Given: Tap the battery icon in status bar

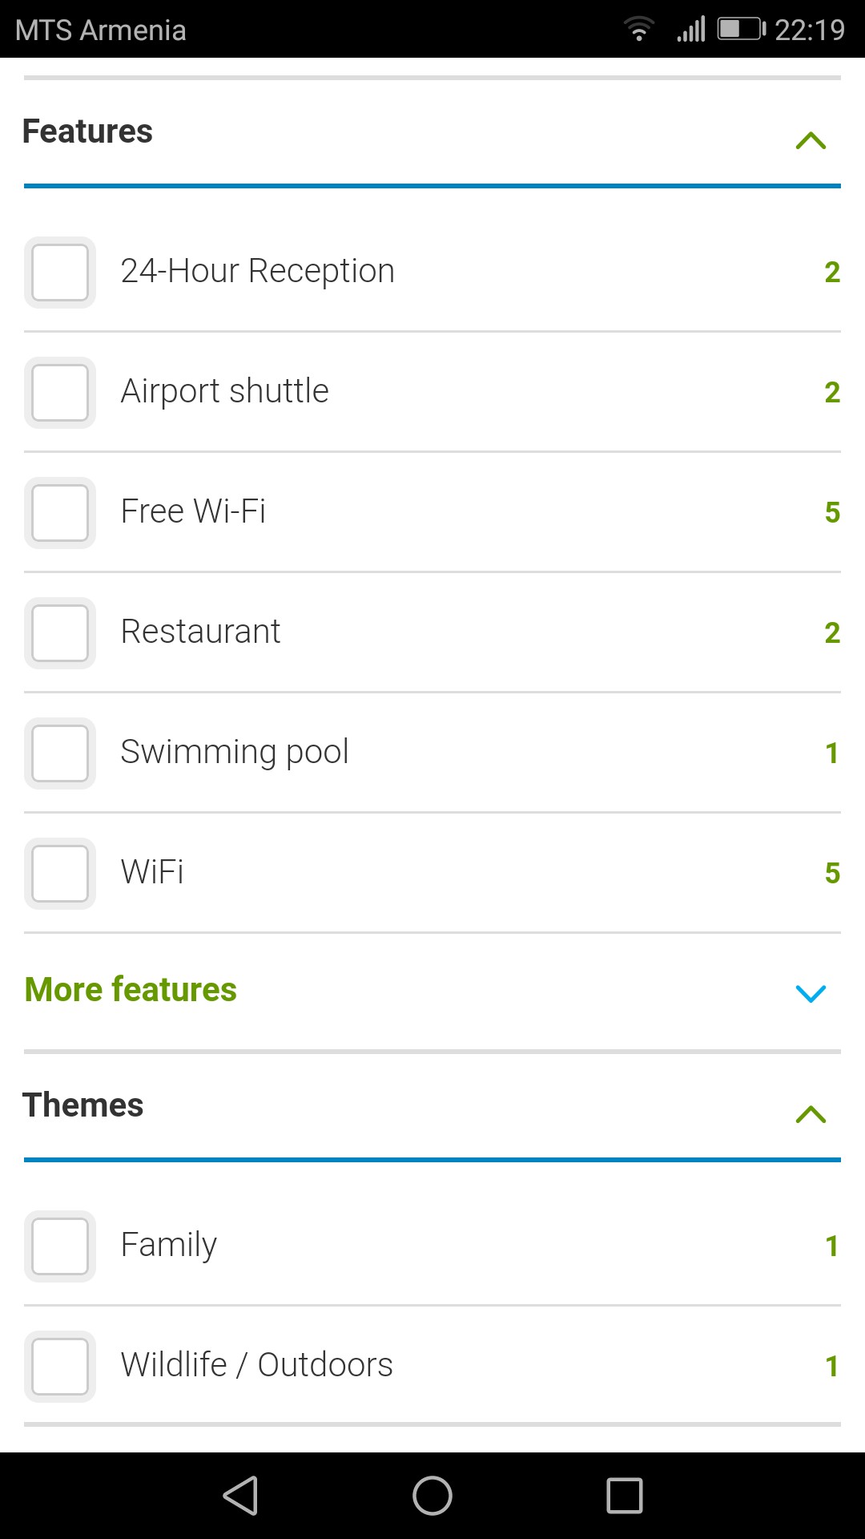Looking at the screenshot, I should pyautogui.click(x=740, y=30).
